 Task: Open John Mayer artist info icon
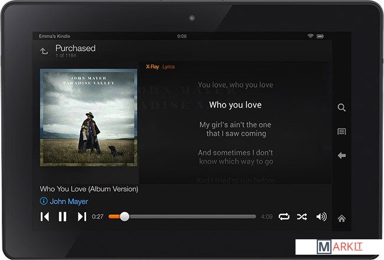click(x=44, y=201)
